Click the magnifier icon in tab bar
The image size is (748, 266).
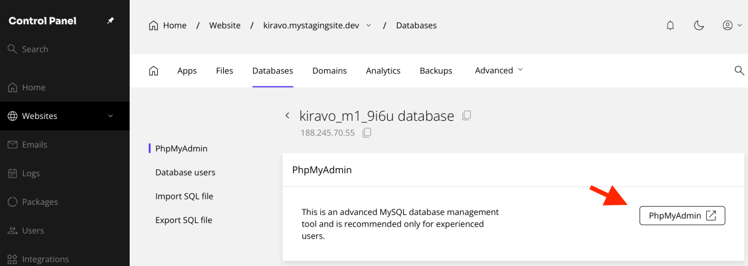pyautogui.click(x=739, y=70)
